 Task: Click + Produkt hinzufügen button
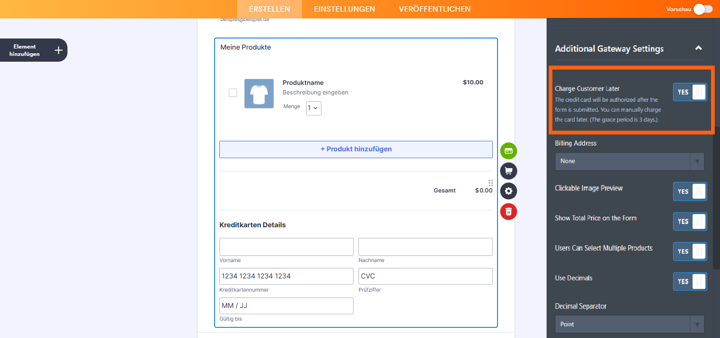(x=356, y=149)
